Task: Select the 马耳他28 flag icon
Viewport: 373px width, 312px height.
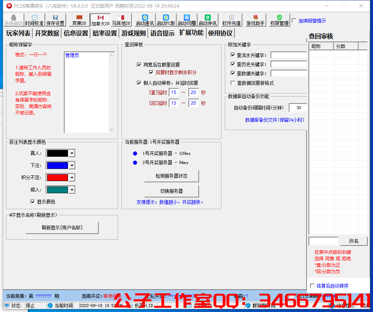Action: tap(121, 20)
